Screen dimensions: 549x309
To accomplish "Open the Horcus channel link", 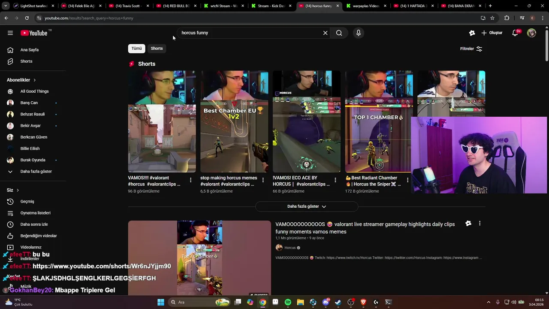I will (290, 248).
